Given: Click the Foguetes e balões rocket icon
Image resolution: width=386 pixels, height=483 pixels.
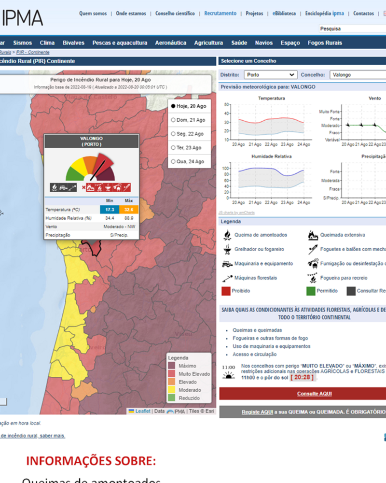Looking at the screenshot, I should pyautogui.click(x=313, y=250).
